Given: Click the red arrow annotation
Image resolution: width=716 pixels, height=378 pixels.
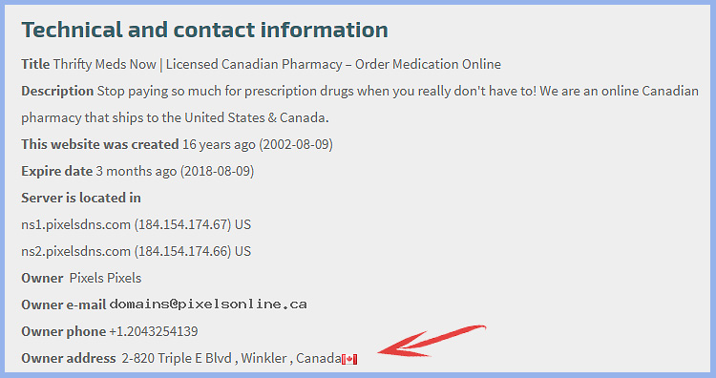Looking at the screenshot, I should 432,341.
